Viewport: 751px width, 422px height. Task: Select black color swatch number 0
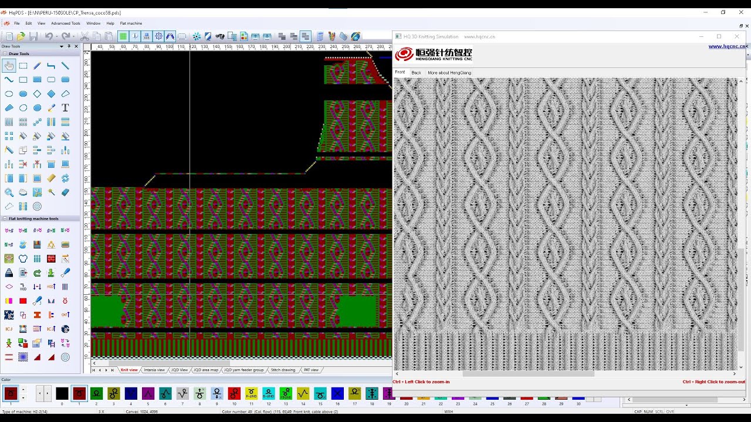tap(62, 394)
